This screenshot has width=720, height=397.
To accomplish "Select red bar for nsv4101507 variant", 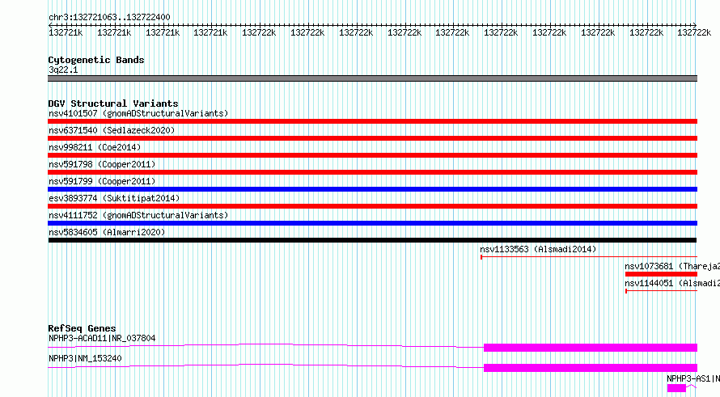I will coord(372,121).
